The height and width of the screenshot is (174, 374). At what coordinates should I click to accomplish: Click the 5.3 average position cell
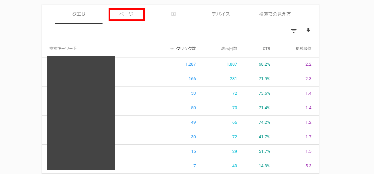(308, 166)
